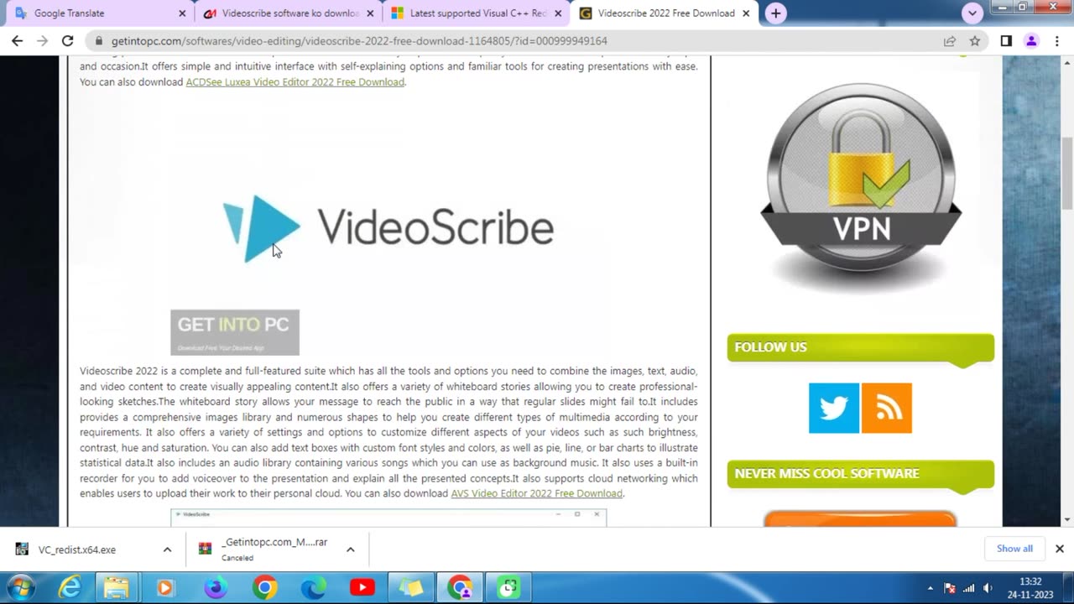
Task: Open Google Chrome taskbar icon
Action: [x=264, y=587]
